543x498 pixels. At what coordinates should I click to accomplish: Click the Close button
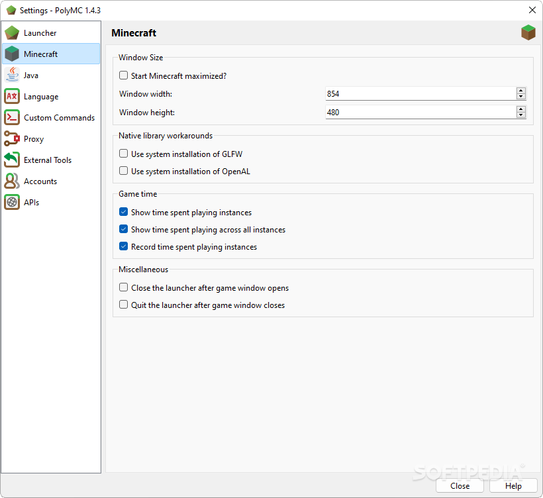tap(460, 486)
